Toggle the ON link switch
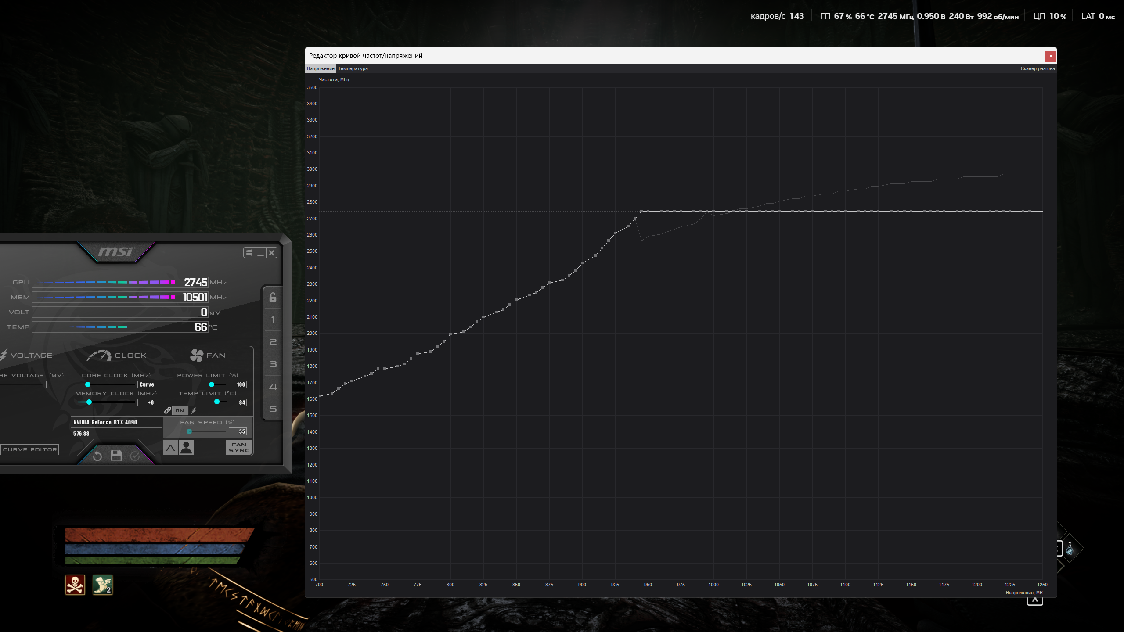 (x=180, y=410)
